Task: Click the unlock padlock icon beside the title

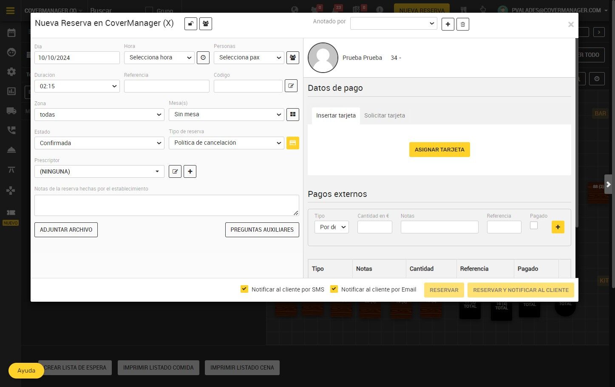Action: coord(191,24)
